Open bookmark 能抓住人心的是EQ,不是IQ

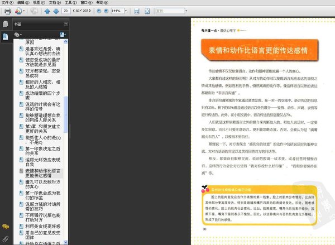point(43,140)
